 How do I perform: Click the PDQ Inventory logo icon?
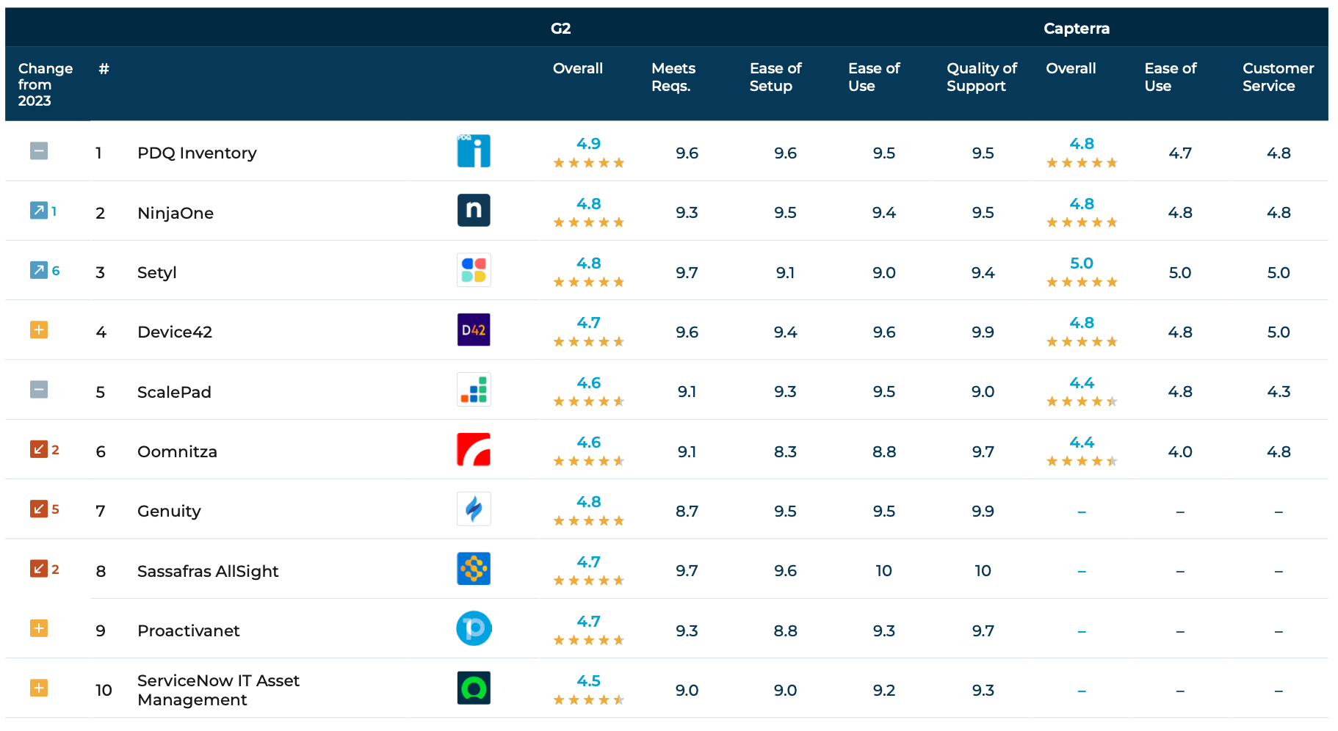pos(474,151)
